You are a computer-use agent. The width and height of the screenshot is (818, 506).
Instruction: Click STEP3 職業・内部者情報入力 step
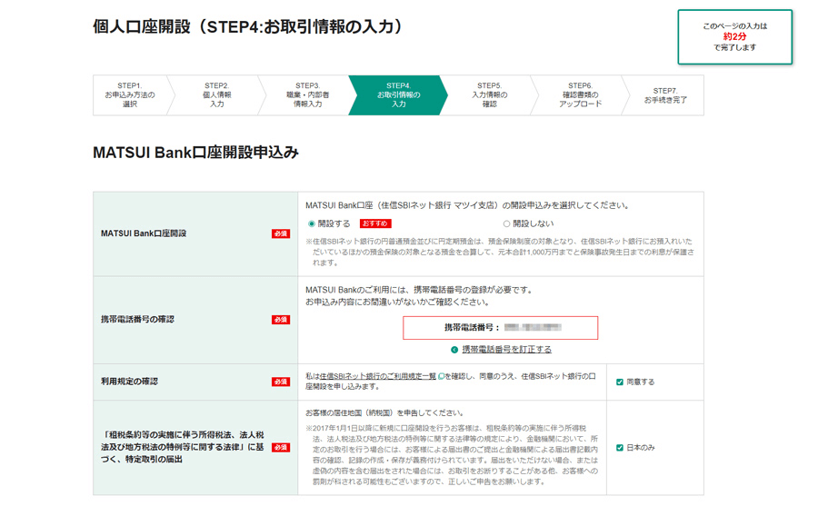click(308, 95)
